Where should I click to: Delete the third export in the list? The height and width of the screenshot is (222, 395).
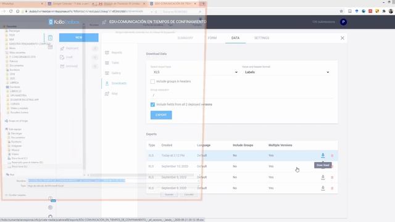332,178
